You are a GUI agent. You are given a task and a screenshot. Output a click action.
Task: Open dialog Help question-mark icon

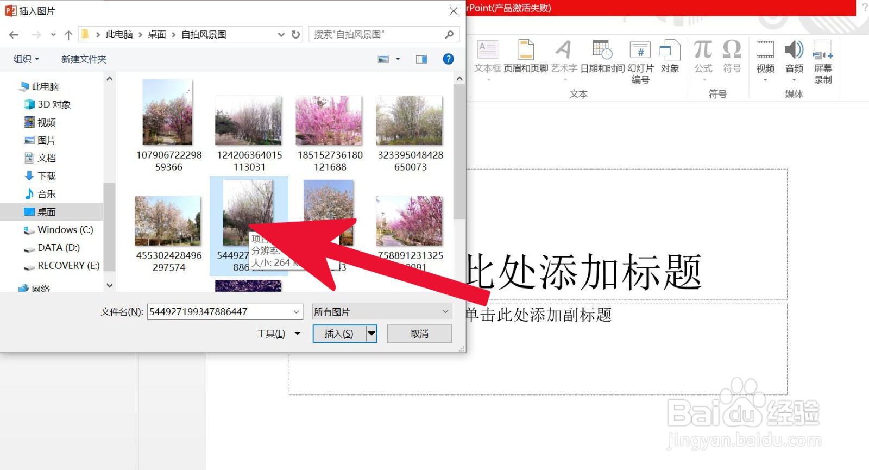448,59
